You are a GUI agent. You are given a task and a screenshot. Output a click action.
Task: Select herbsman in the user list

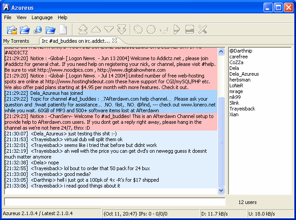[240, 80]
